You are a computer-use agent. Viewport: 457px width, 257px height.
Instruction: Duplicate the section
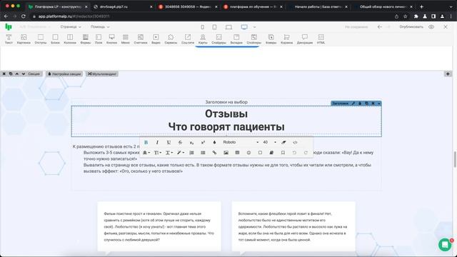11,74
